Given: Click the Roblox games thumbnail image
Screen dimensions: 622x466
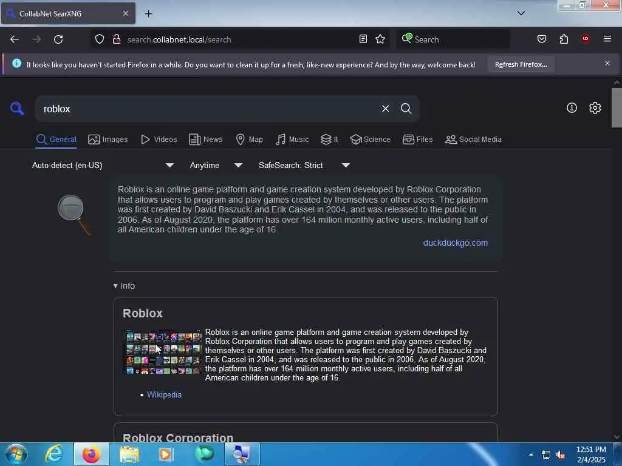Looking at the screenshot, I should [x=163, y=353].
